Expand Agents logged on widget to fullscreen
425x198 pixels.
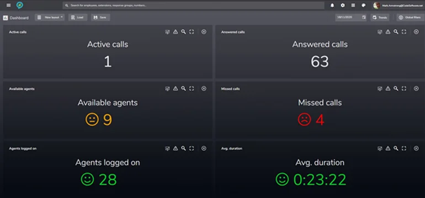[x=192, y=148]
